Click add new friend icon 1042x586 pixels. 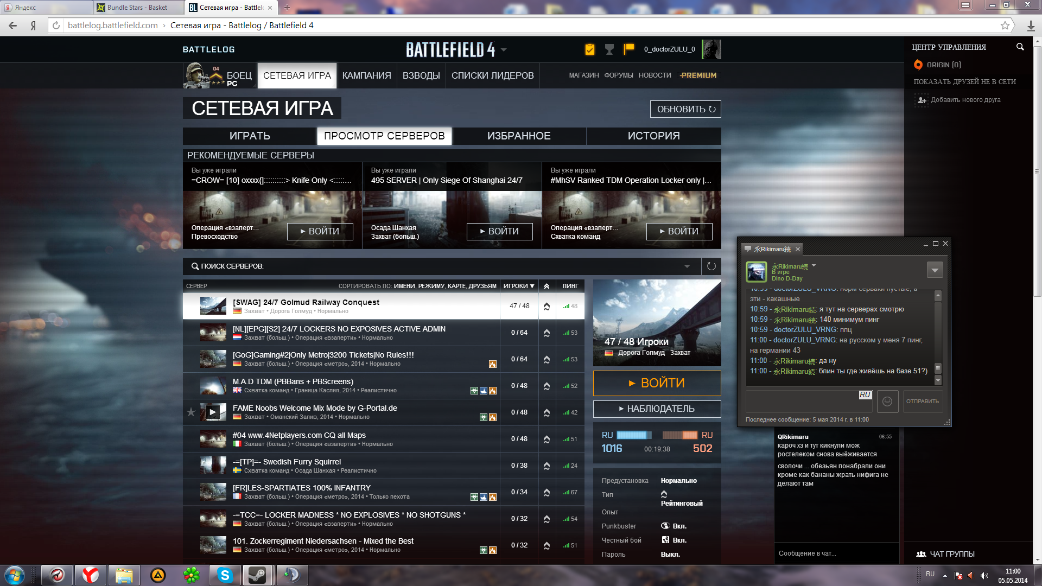922,100
